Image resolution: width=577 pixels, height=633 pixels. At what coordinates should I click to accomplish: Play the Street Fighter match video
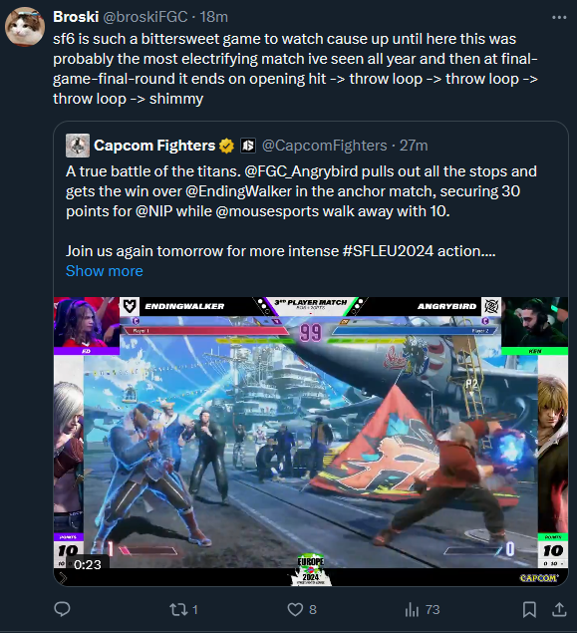point(311,442)
